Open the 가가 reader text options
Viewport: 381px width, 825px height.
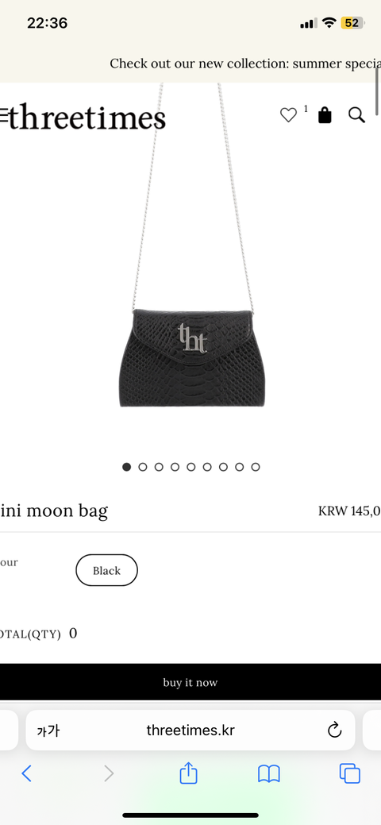click(48, 731)
